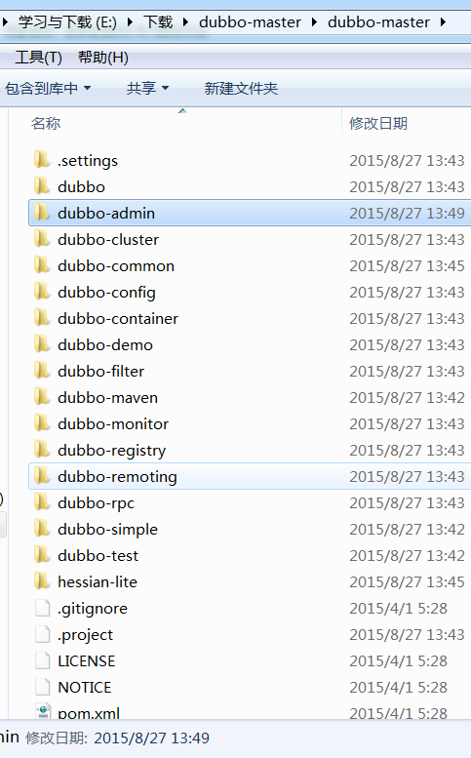
Task: Select the .gitignore file icon
Action: click(43, 608)
